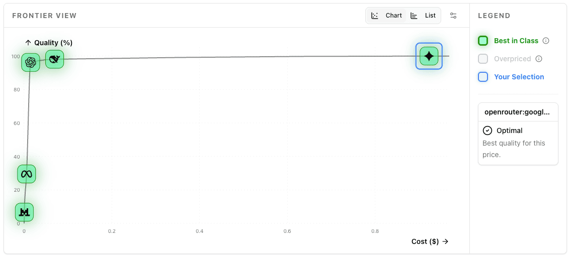The height and width of the screenshot is (257, 570).
Task: Click info icon next to Overpriced
Action: click(x=539, y=59)
